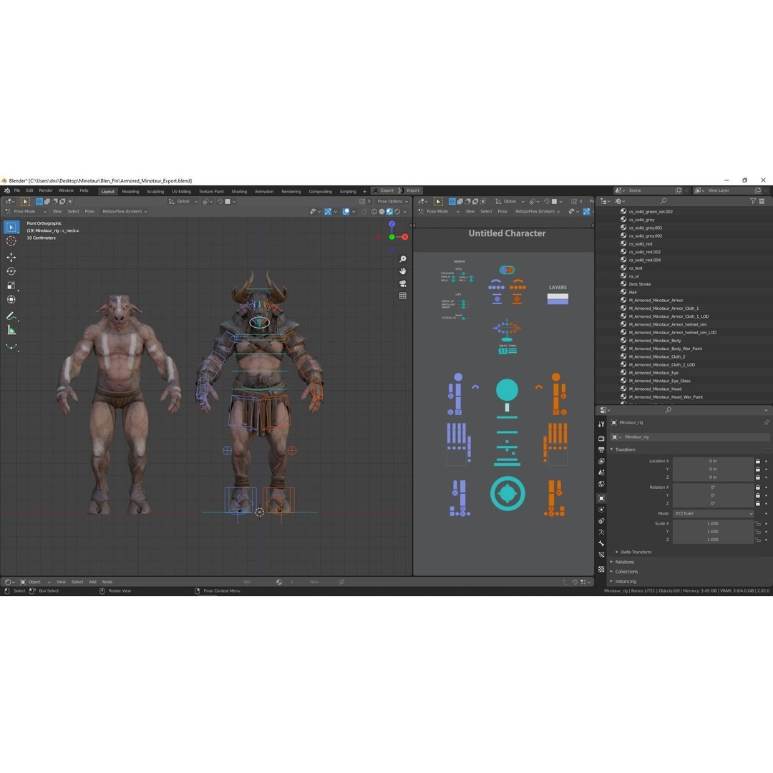This screenshot has width=773, height=773.
Task: Open Pose Options dropdown
Action: click(392, 202)
